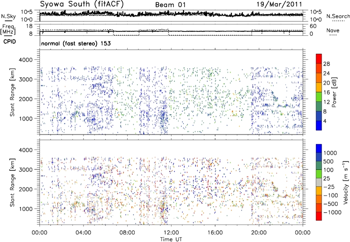Viewport: 350px width, 242px height.
Task: Click the 'Syowa South (fitACF)' title
Action: (x=82, y=4)
